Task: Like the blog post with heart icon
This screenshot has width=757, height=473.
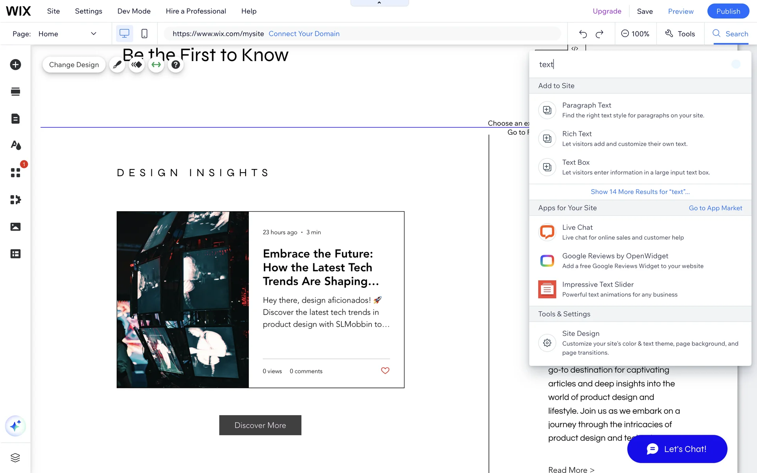Action: tap(385, 371)
